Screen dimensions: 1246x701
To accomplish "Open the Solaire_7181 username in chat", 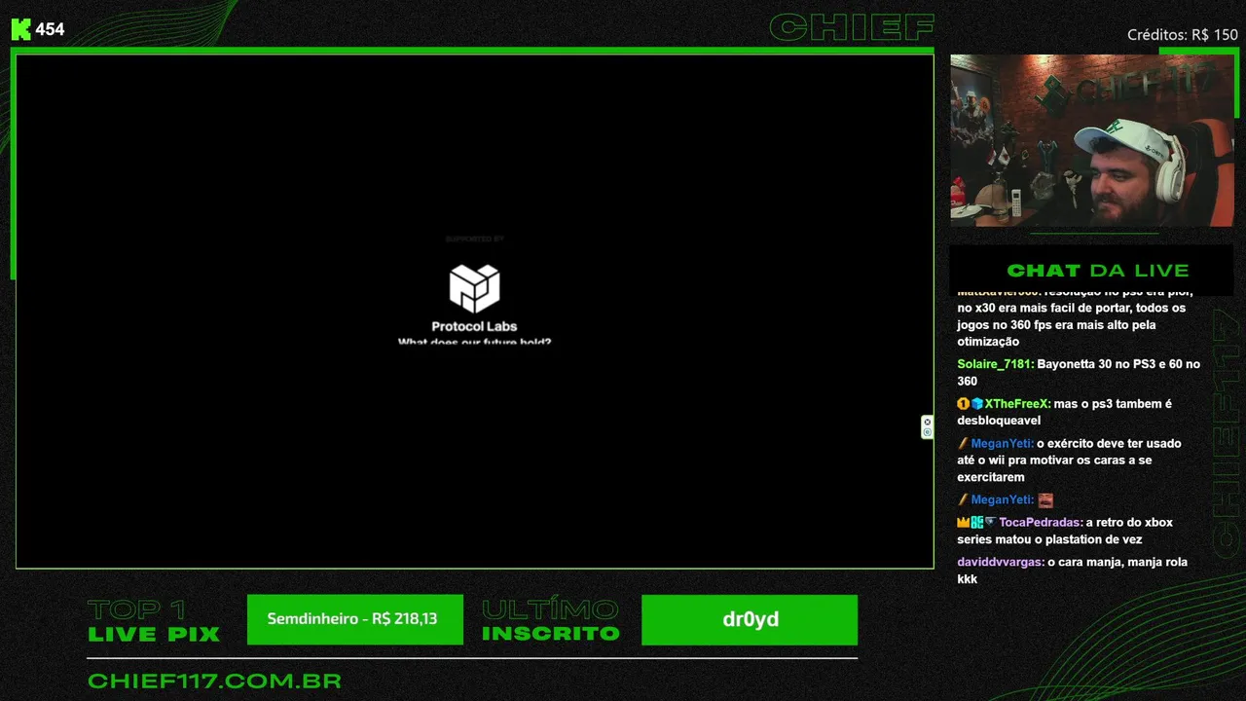I will (x=996, y=364).
